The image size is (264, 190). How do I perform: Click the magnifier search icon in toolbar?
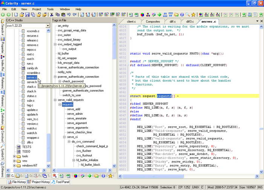click(x=187, y=15)
